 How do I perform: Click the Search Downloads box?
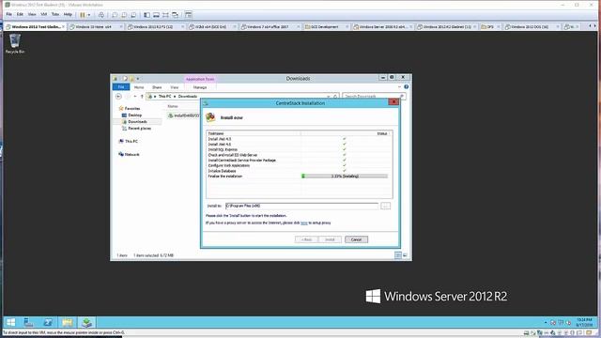(373, 96)
